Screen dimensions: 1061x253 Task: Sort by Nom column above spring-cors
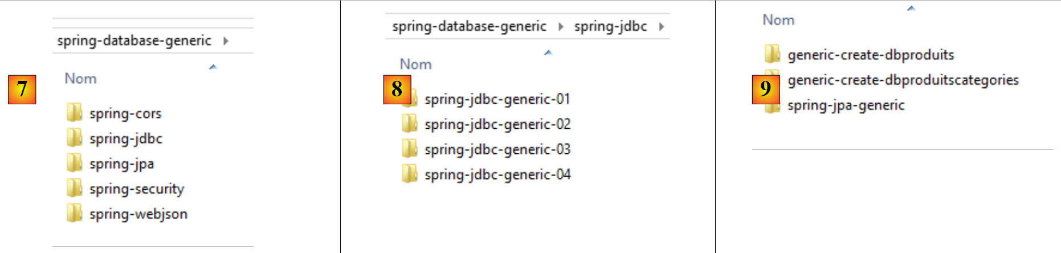(80, 79)
